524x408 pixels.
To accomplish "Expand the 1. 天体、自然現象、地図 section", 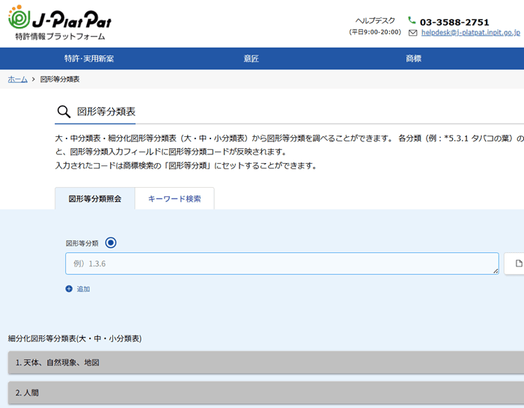I will (x=262, y=362).
